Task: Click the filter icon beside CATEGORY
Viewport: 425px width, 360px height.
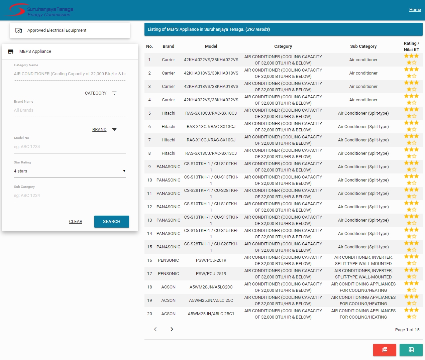Action: coord(114,93)
